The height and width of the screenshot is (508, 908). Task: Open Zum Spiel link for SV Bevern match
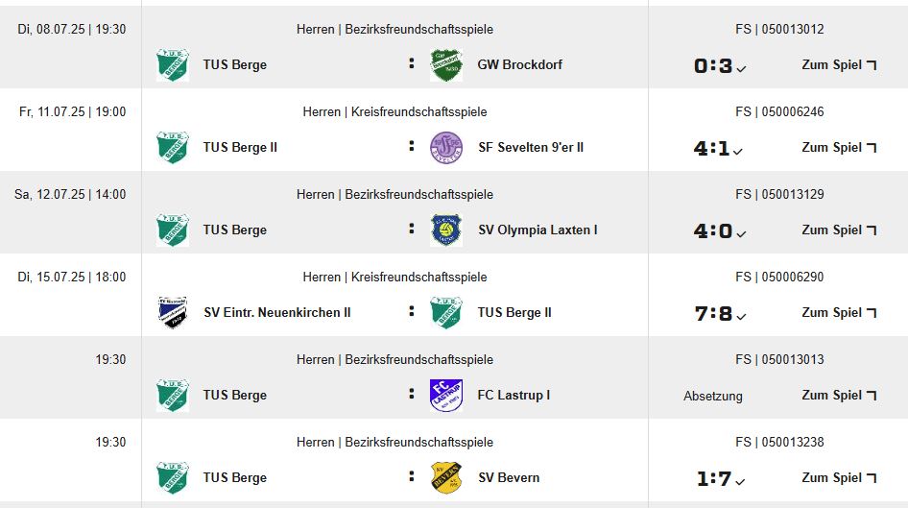pos(839,478)
